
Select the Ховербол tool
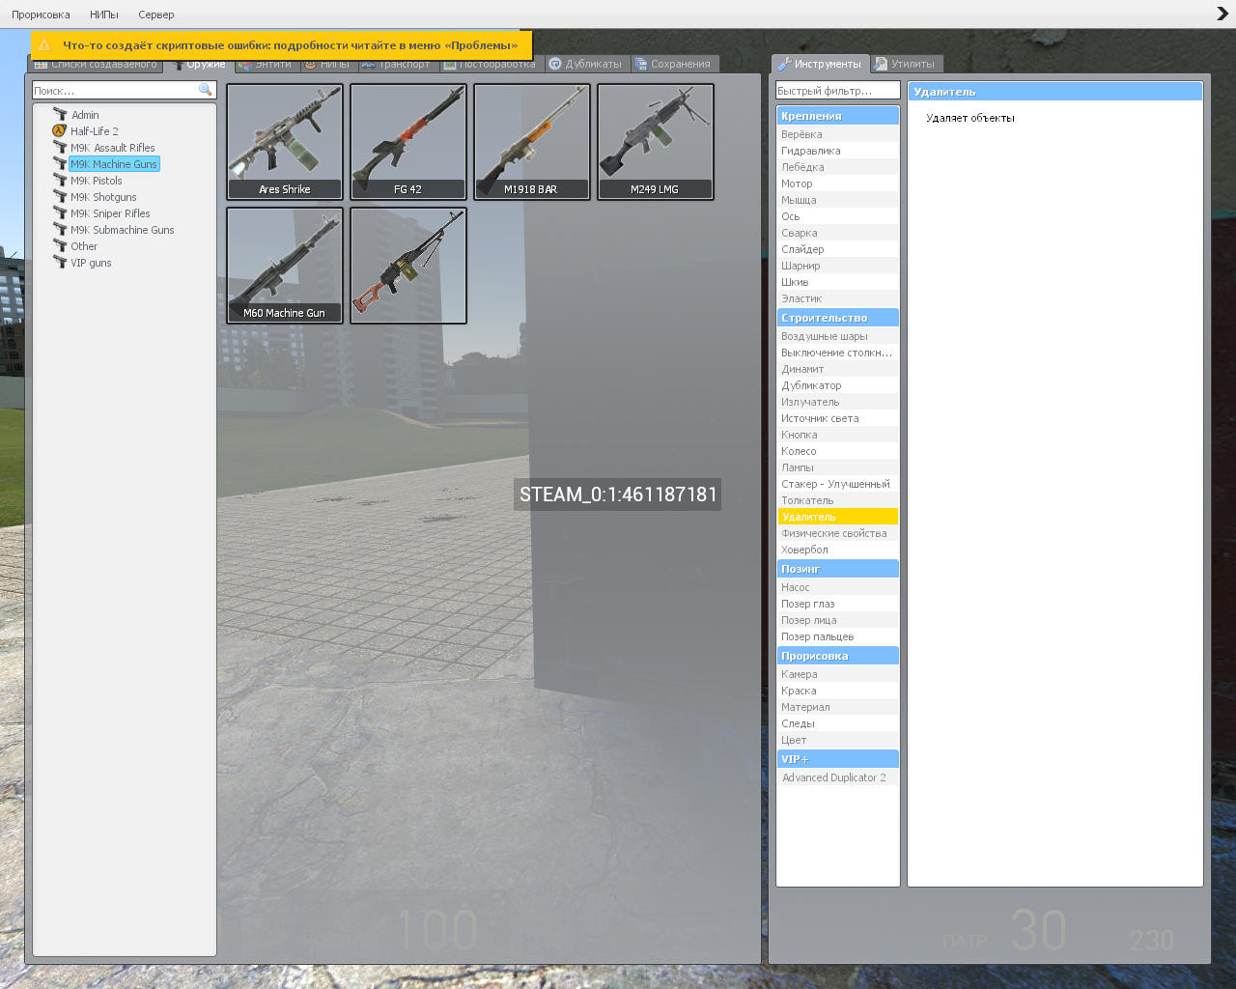pos(838,550)
